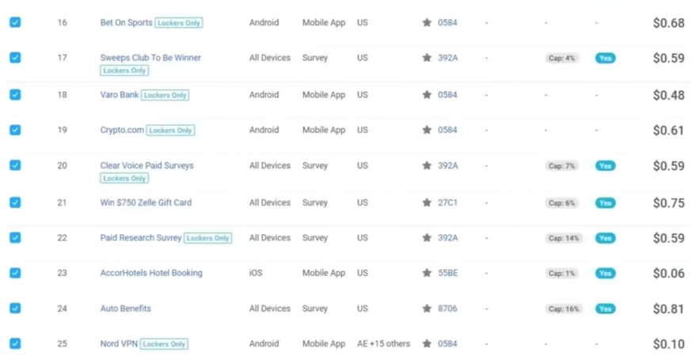Star the Auto Benefits offer
The height and width of the screenshot is (360, 696).
coord(427,309)
